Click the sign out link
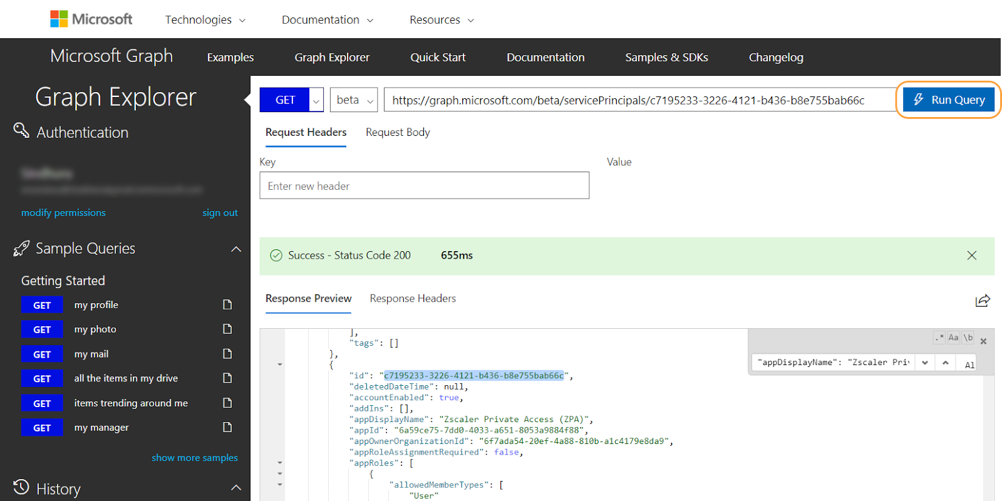 220,213
